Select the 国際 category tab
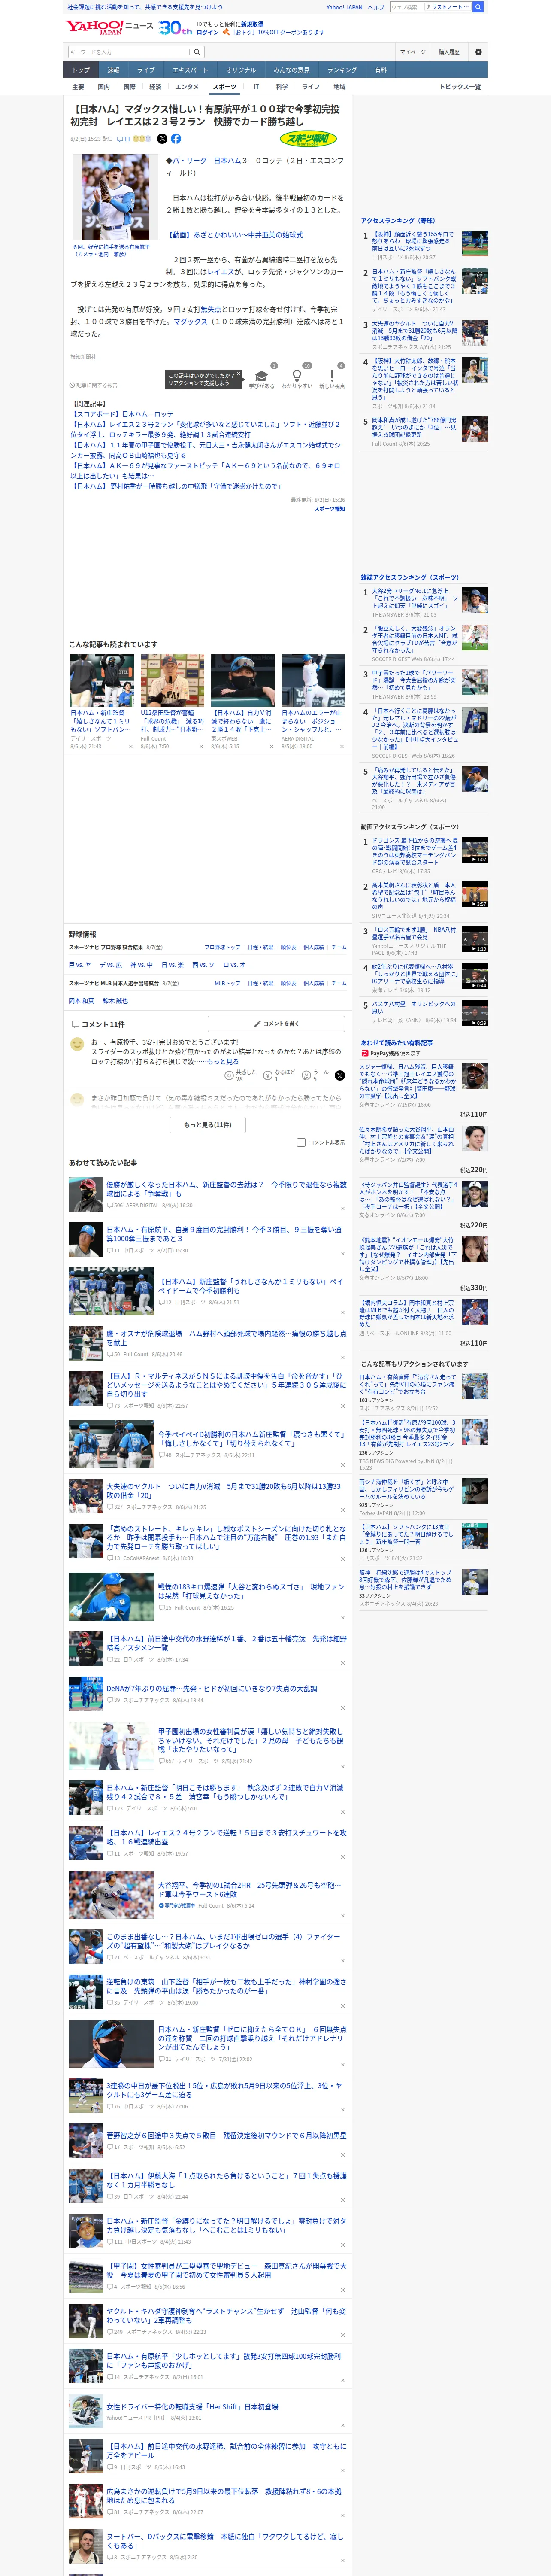The image size is (551, 2576). click(x=129, y=87)
